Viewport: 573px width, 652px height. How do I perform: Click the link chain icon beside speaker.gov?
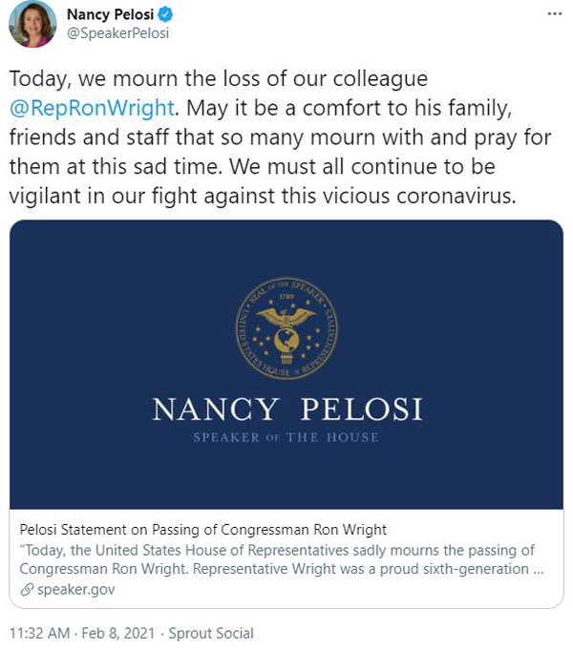pos(27,590)
